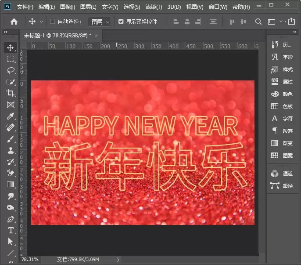Screen dimensions: 301x265
Task: Open the 选择(S) menu
Action: [x=132, y=7]
